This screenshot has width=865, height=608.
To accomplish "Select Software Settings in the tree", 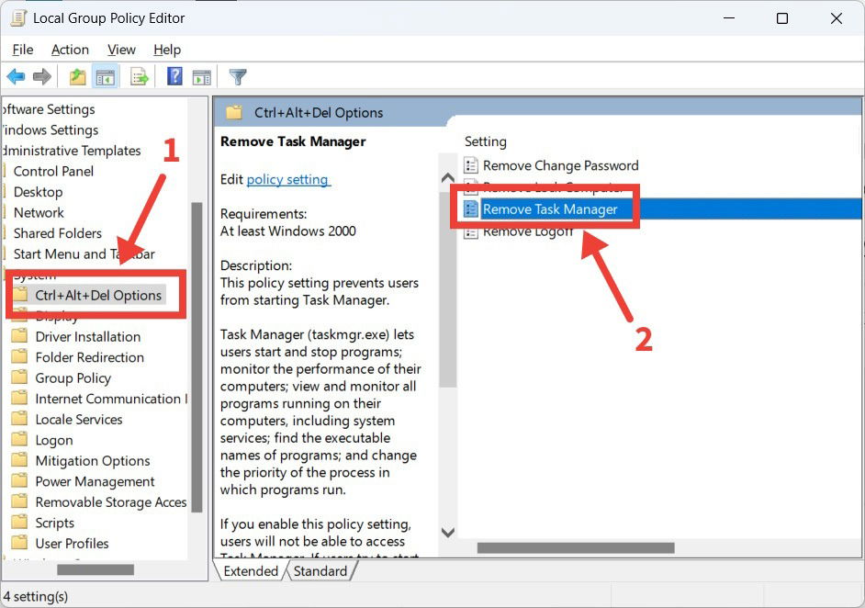I will 49,109.
